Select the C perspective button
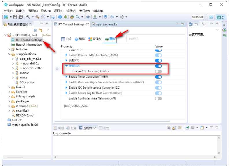 tap(221, 17)
